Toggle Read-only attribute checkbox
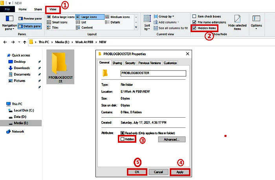Viewport: 275px width, 180px height. [x=123, y=133]
